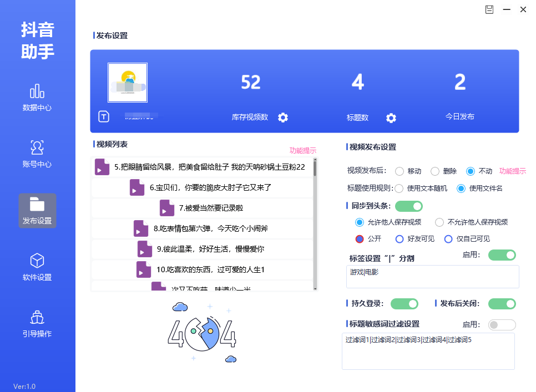Click the gear icon next to 库存视频数

pyautogui.click(x=282, y=118)
